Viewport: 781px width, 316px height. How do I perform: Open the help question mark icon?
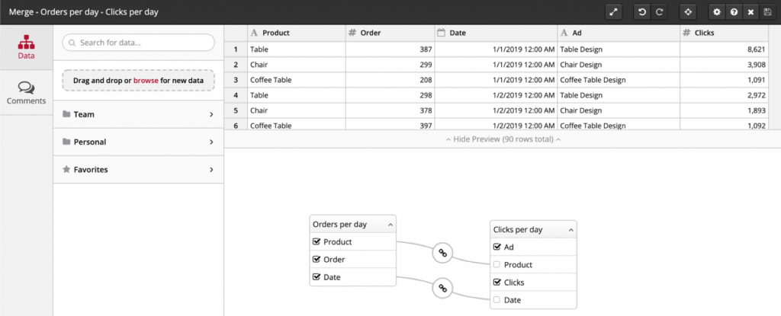(734, 12)
